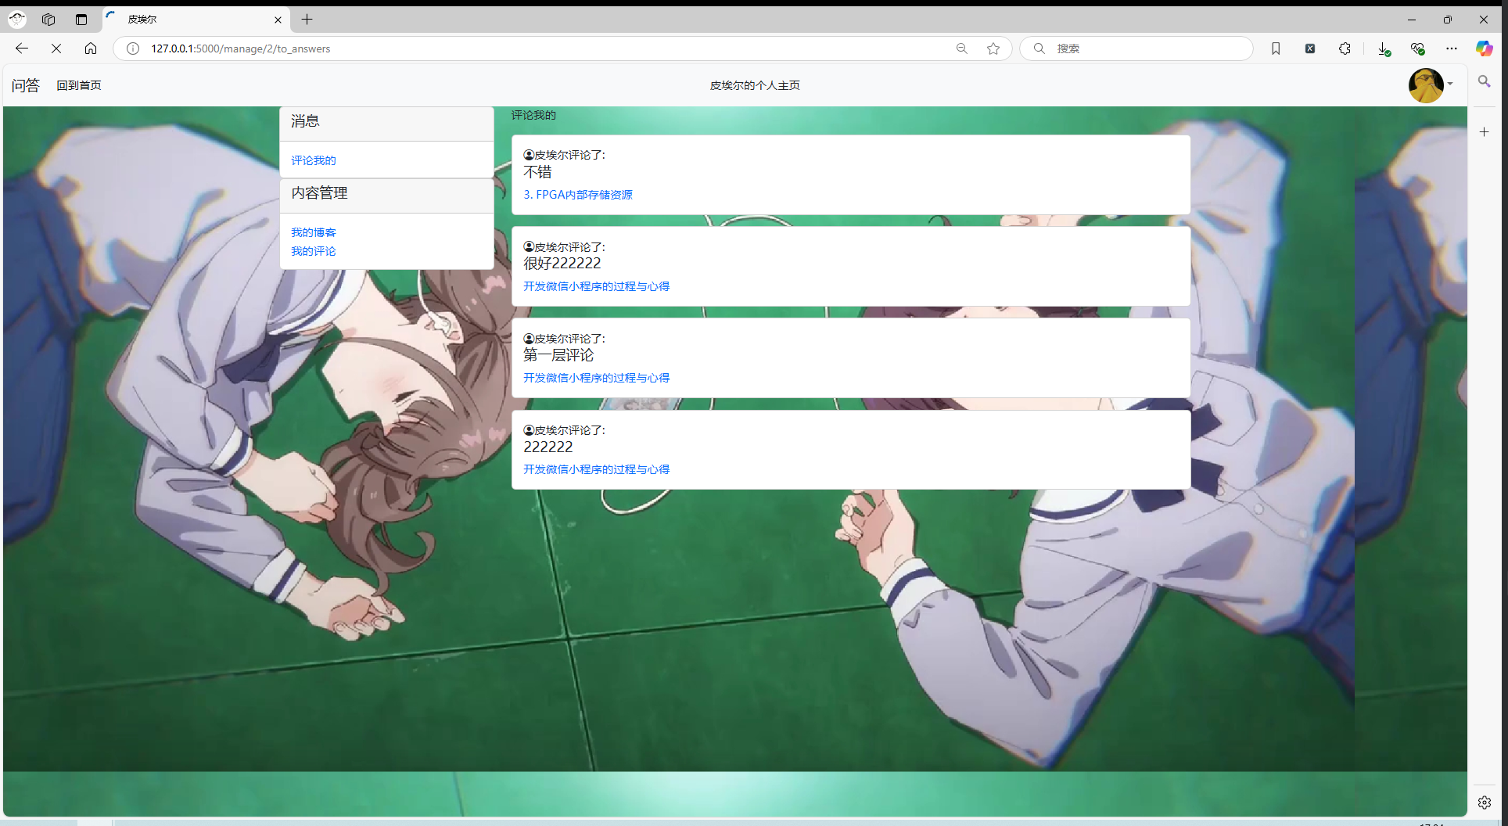This screenshot has height=826, width=1508.
Task: Open browser settings and more menu
Action: click(x=1452, y=48)
